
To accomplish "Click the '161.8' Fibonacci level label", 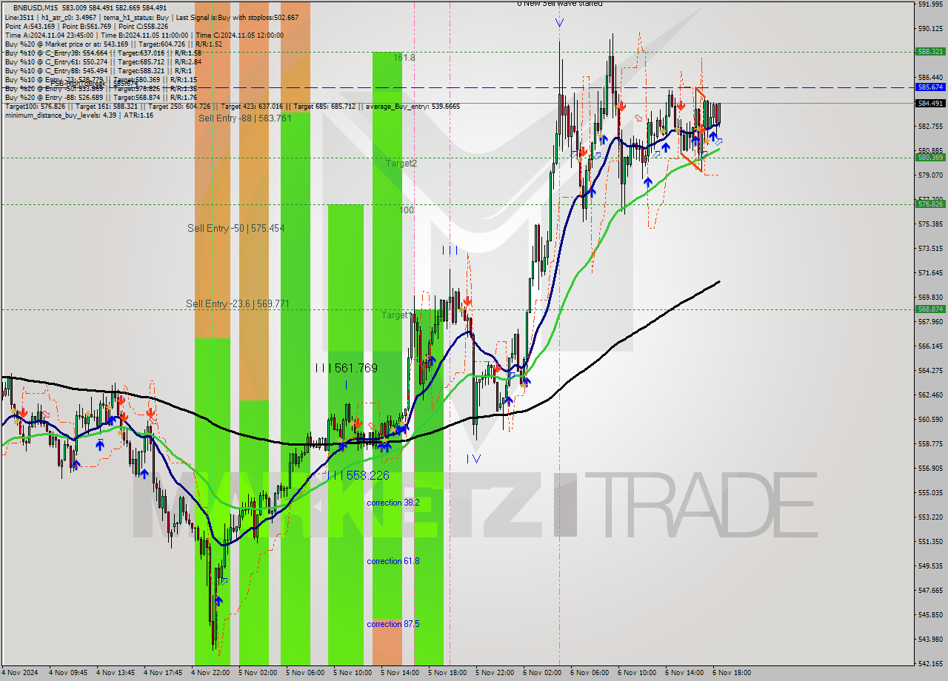I will 404,58.
